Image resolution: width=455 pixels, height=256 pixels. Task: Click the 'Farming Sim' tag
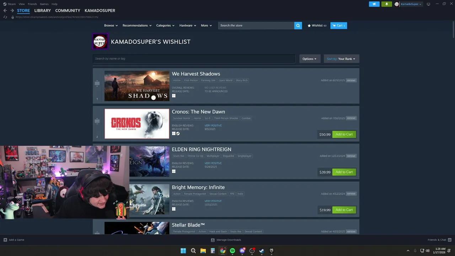point(208,80)
